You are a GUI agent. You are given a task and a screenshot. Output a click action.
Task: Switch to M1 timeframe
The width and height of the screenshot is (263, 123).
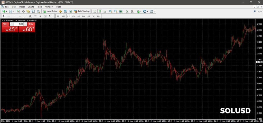(58, 16)
